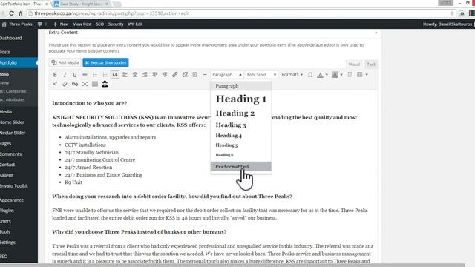This screenshot has height=267, width=475.
Task: Click the gray square icon in second row
Action: point(95,84)
